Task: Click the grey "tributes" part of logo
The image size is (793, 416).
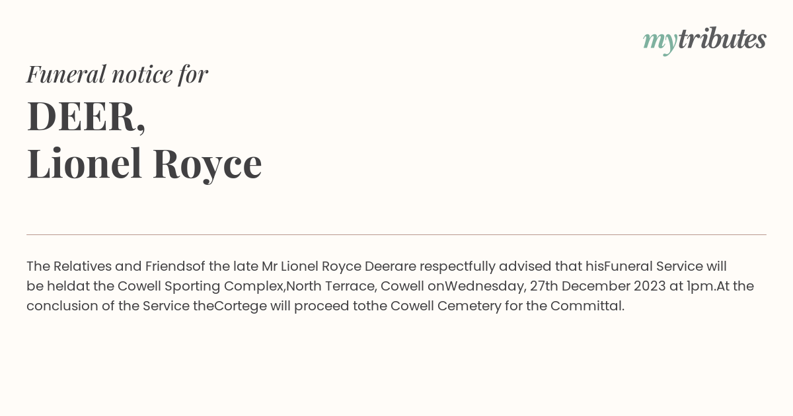Action: tap(722, 38)
